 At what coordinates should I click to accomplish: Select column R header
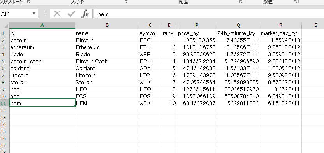click(x=281, y=25)
